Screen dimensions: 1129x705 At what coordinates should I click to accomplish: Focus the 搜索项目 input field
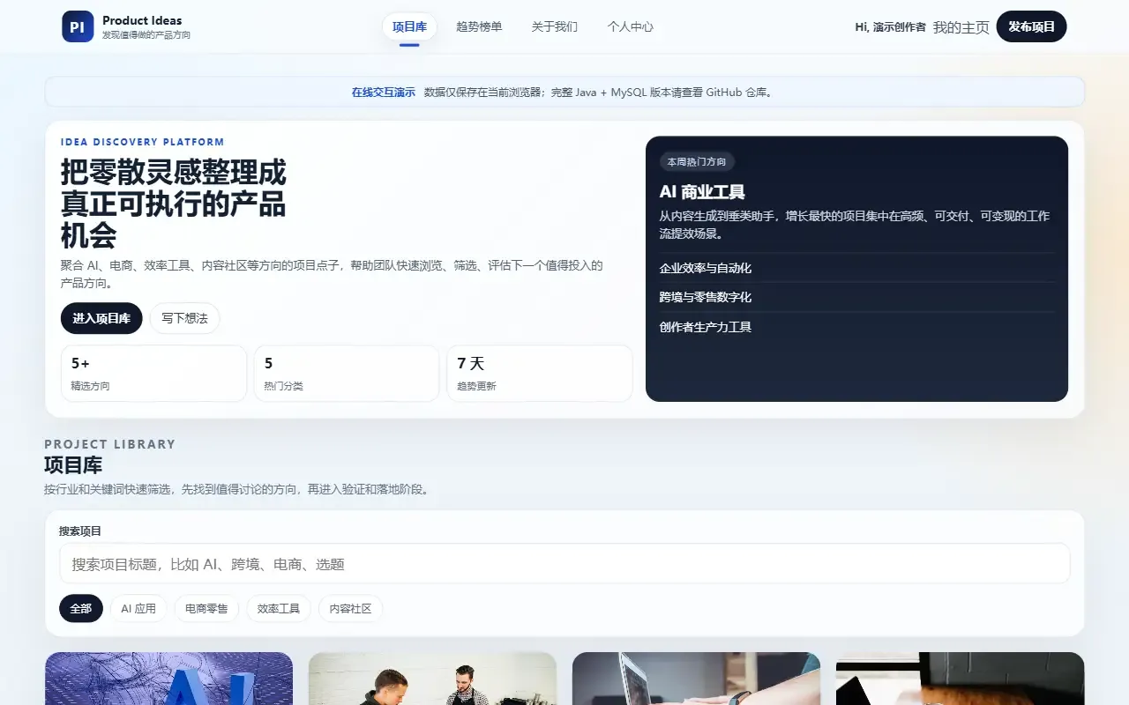(x=564, y=564)
